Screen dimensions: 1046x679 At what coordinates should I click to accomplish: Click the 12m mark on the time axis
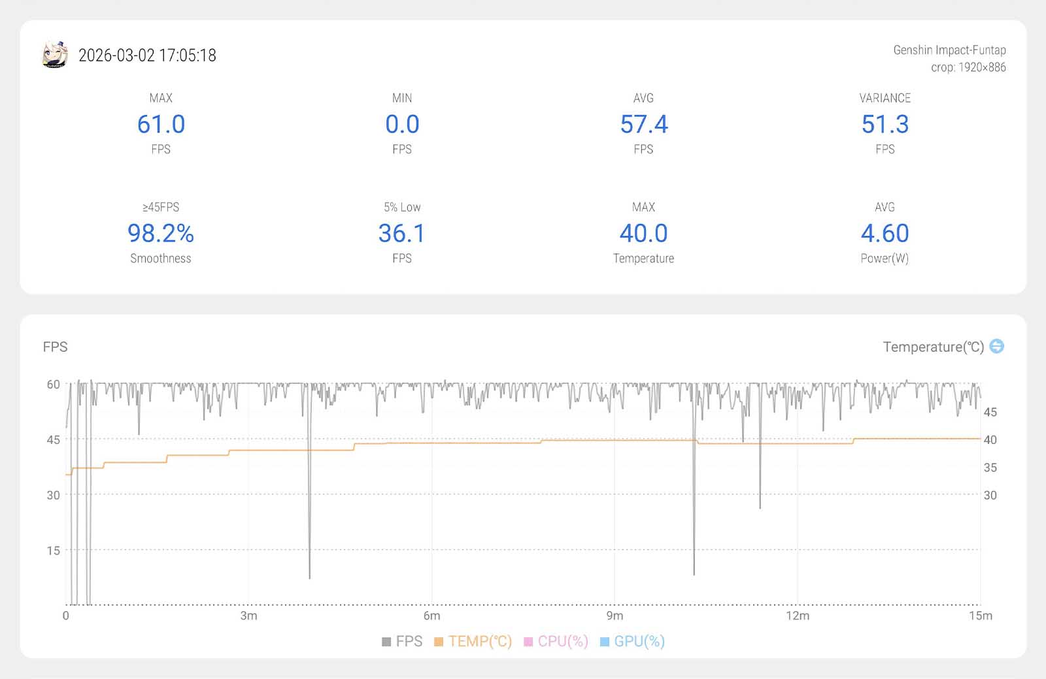tap(797, 616)
